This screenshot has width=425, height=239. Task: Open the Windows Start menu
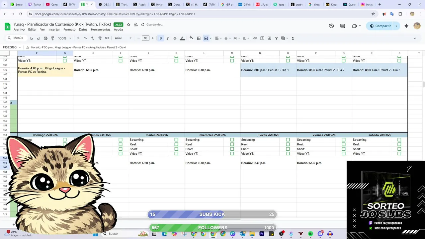click(95, 234)
